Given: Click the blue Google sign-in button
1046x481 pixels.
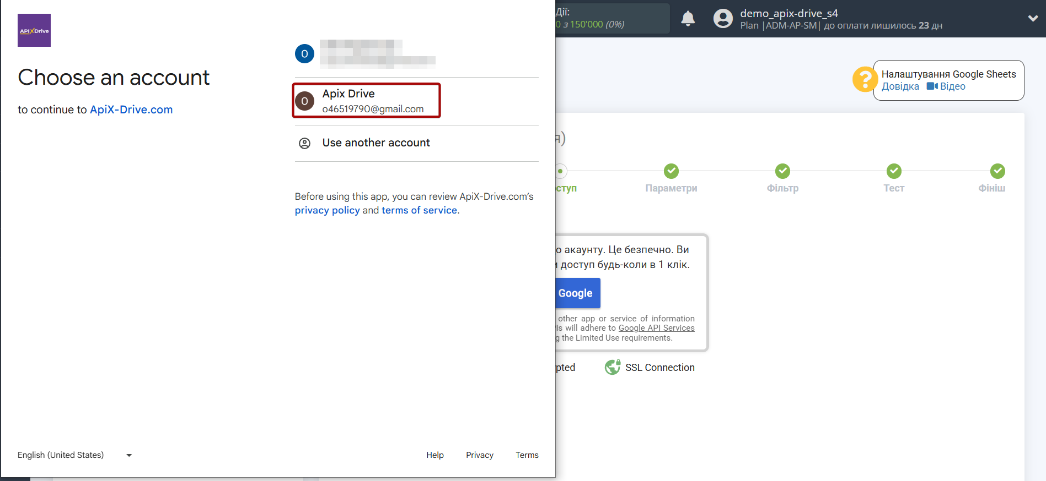Looking at the screenshot, I should [578, 293].
